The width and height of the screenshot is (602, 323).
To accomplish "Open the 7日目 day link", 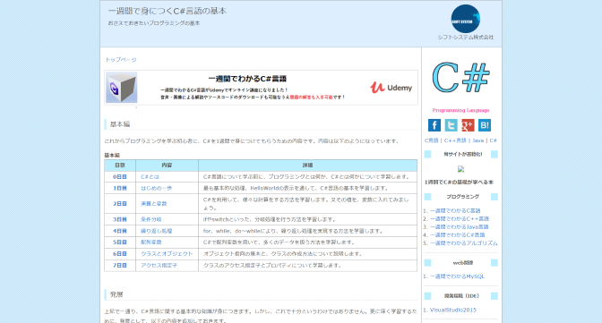I will [x=120, y=266].
